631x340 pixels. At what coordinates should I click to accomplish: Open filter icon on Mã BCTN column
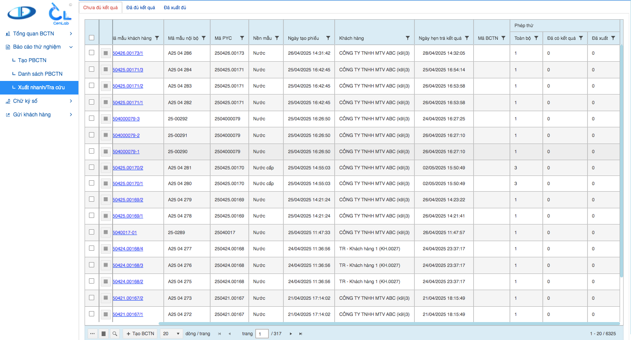point(503,38)
